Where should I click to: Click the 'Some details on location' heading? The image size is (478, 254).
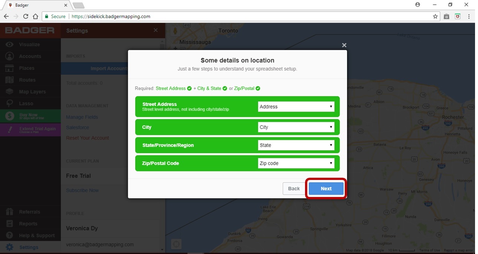coord(238,60)
